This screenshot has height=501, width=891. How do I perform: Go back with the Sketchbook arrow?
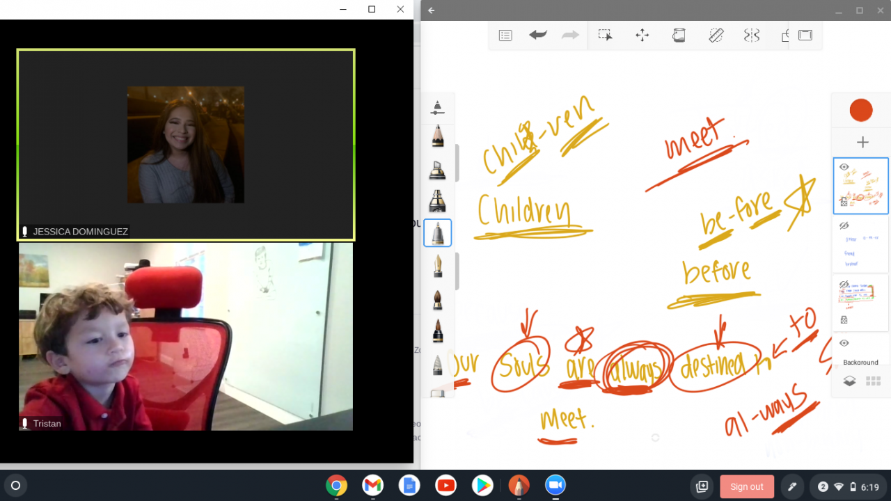432,10
